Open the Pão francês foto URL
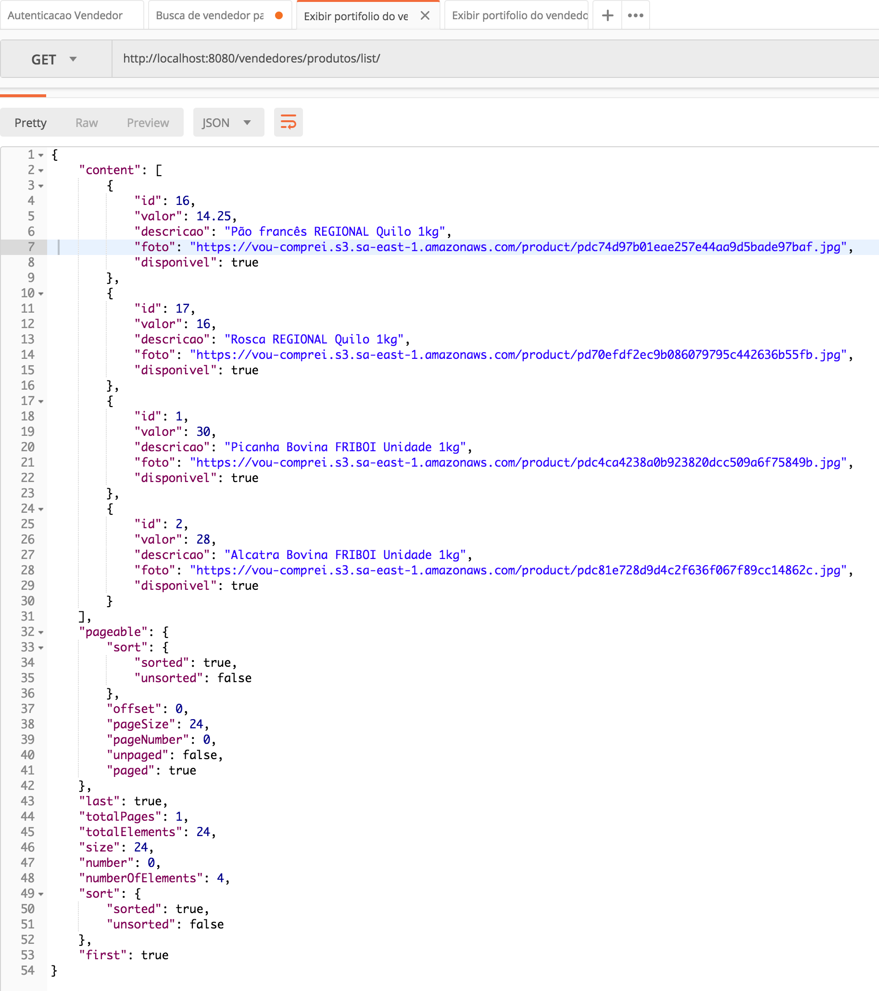The width and height of the screenshot is (879, 991). click(x=518, y=247)
